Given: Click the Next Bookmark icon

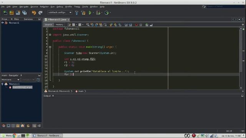Looking at the screenshot, I should pyautogui.click(x=115, y=25).
